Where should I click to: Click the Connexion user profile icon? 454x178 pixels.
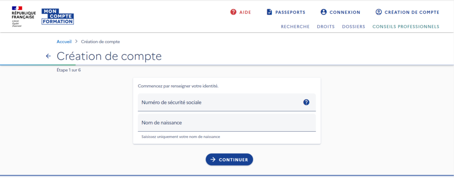323,12
